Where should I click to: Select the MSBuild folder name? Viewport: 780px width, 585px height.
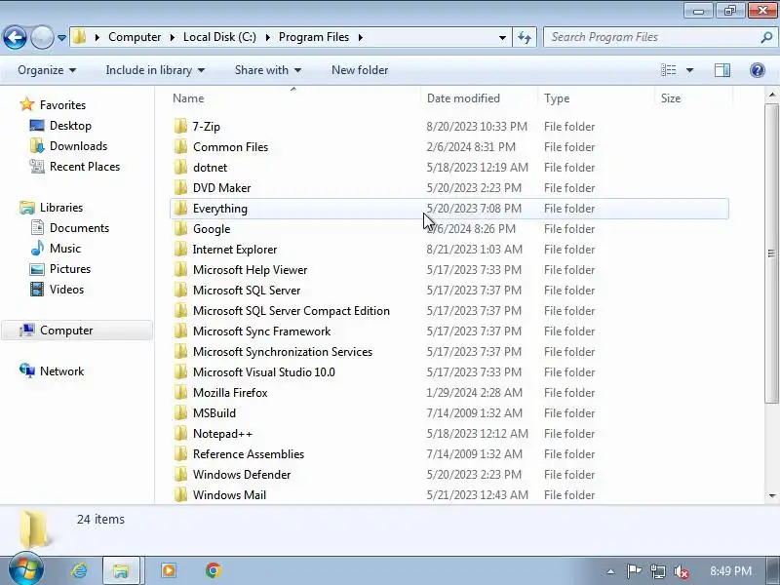pos(214,412)
